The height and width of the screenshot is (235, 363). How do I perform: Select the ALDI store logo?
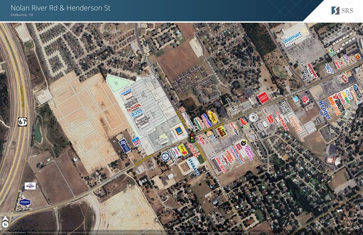[178, 132]
